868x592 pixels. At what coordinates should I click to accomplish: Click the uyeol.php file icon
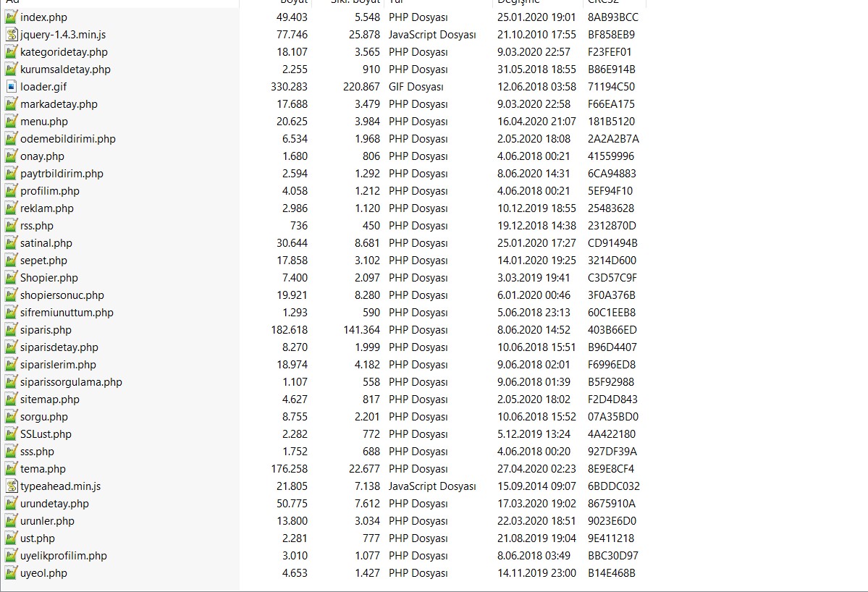tap(11, 573)
